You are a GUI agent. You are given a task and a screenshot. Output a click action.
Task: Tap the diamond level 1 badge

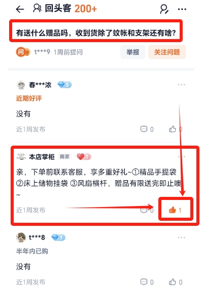pyautogui.click(x=58, y=238)
